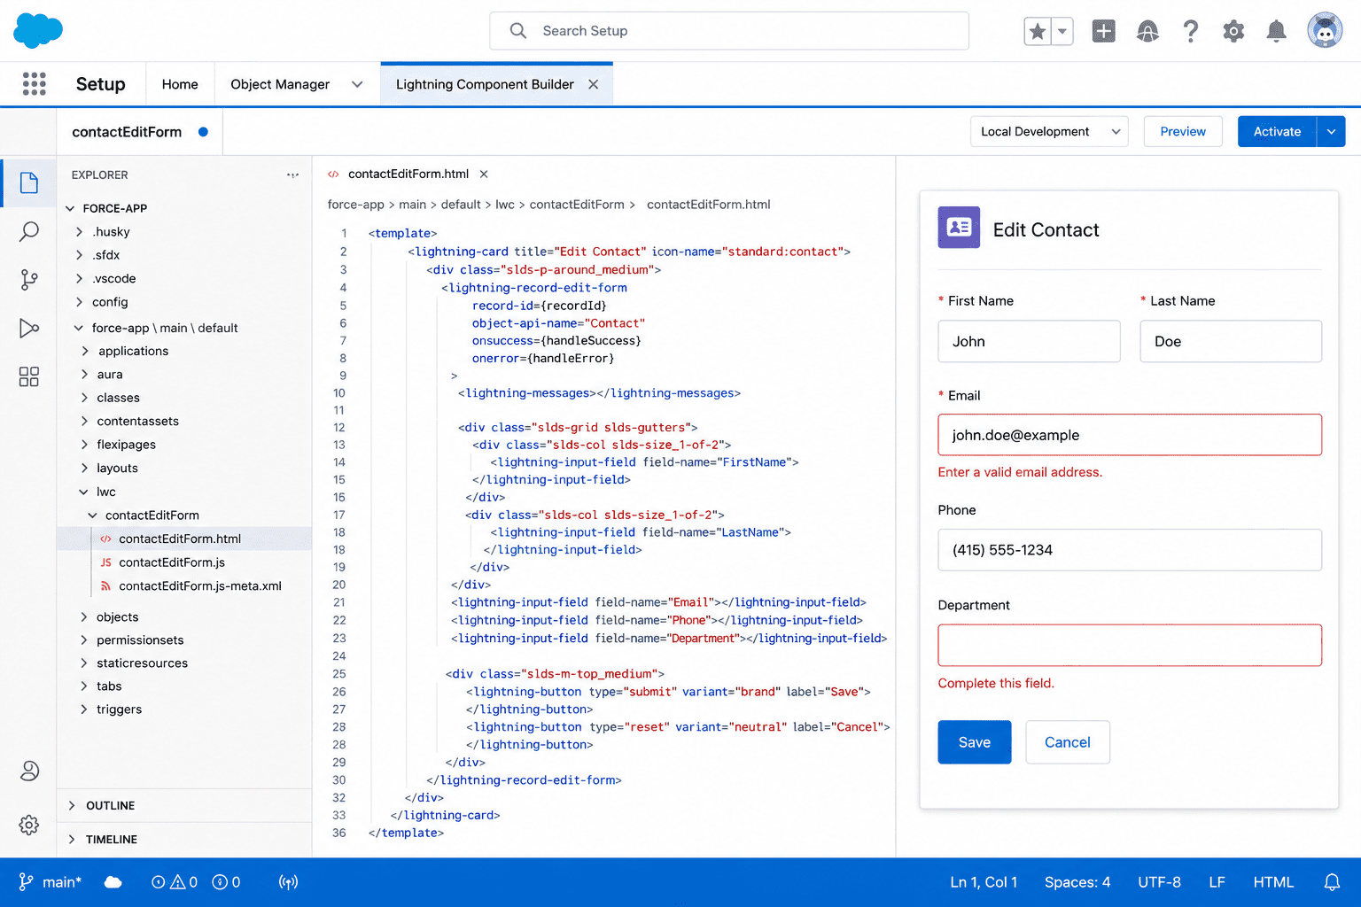Click the Preview button
This screenshot has width=1361, height=907.
[x=1183, y=131]
